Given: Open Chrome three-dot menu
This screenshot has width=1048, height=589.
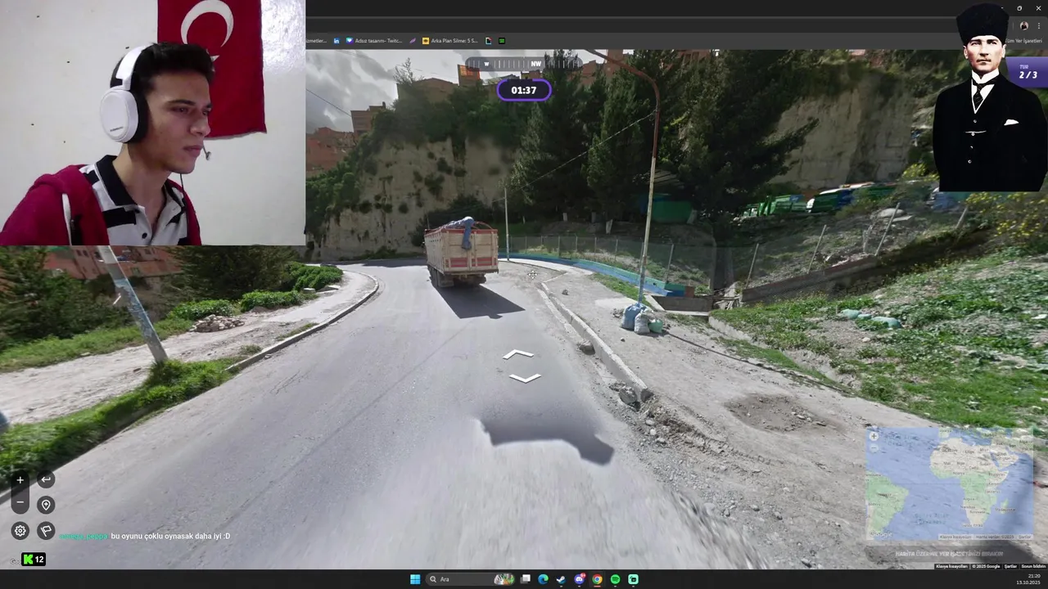Looking at the screenshot, I should 1039,26.
